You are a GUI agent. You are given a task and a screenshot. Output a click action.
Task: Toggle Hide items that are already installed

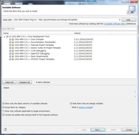(71, 104)
